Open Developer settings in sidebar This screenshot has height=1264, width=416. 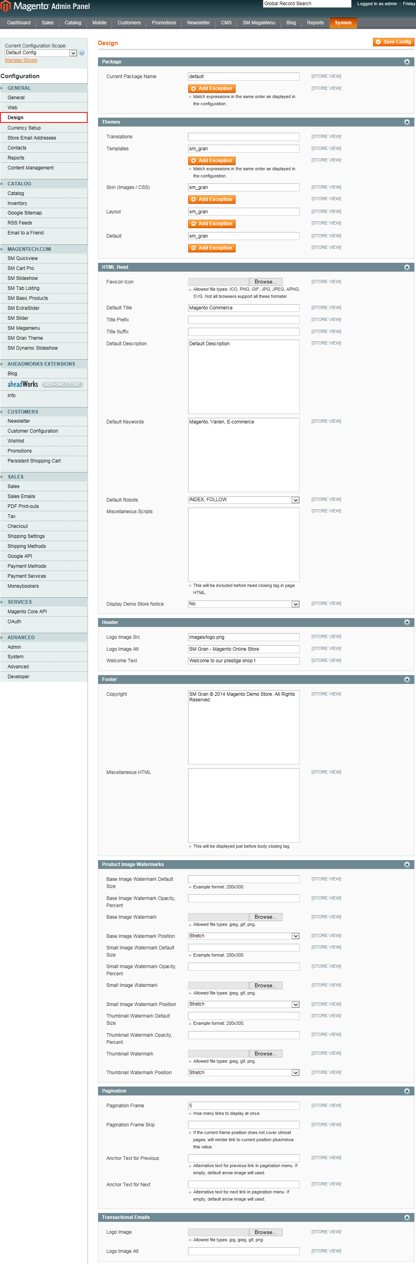(19, 677)
